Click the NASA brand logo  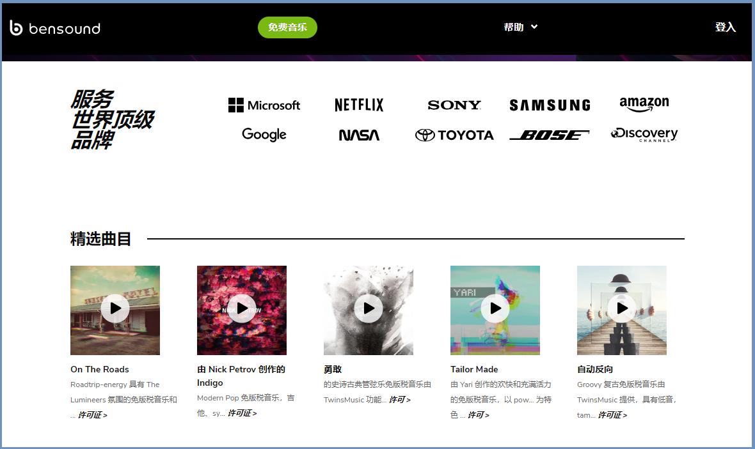point(359,135)
